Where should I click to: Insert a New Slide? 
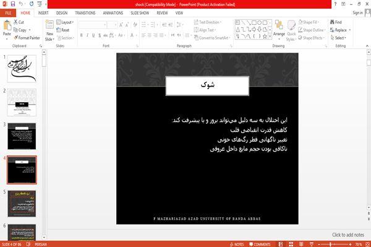pos(49,31)
